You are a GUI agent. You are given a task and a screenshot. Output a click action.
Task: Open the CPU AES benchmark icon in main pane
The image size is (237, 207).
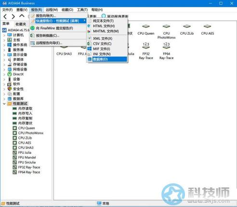pos(207,26)
